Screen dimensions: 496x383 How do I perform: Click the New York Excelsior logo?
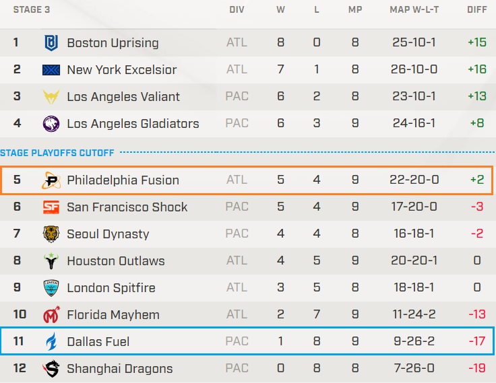click(x=51, y=69)
